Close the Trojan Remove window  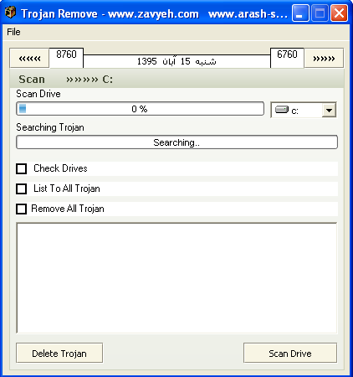[339, 13]
